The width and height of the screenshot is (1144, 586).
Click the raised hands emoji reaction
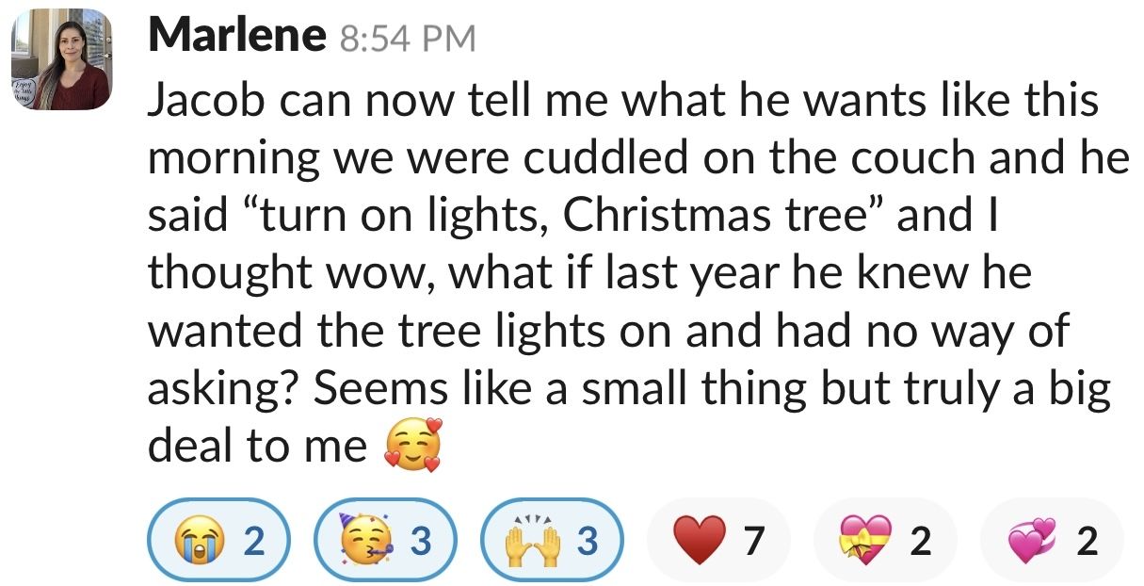coord(526,541)
